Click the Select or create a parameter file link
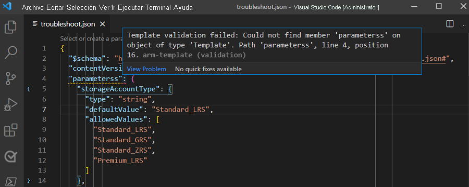Screen dimensions: 469x187 coord(91,38)
